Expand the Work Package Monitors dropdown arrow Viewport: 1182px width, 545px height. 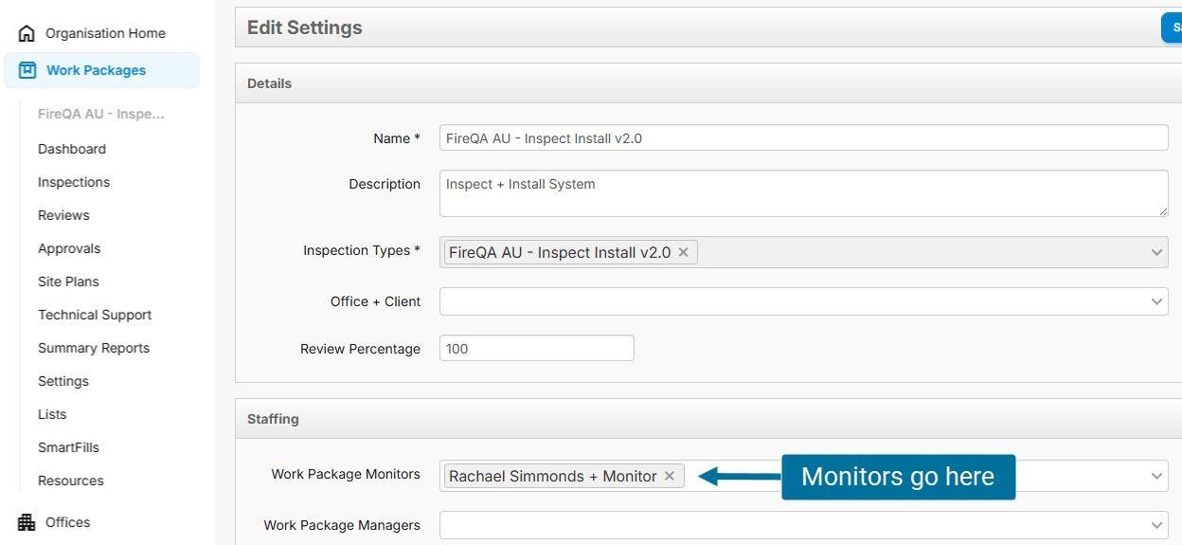coord(1156,476)
